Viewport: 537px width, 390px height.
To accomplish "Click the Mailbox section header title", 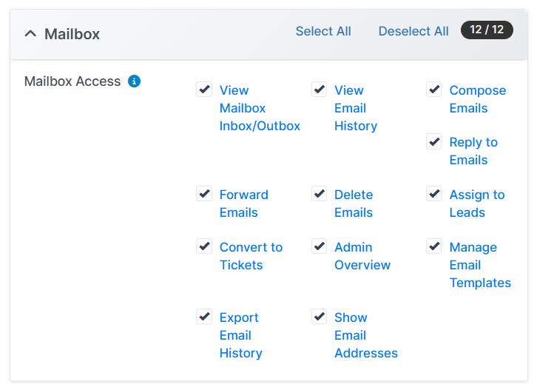I will pyautogui.click(x=72, y=34).
